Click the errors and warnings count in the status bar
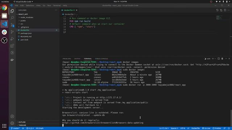The height and width of the screenshot is (130, 232). tap(30, 129)
